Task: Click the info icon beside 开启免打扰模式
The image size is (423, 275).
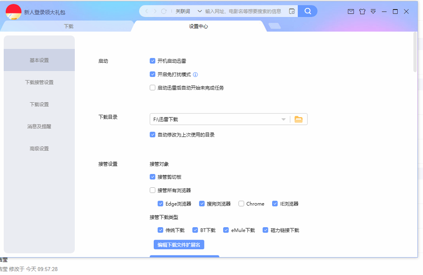Action: [x=195, y=75]
